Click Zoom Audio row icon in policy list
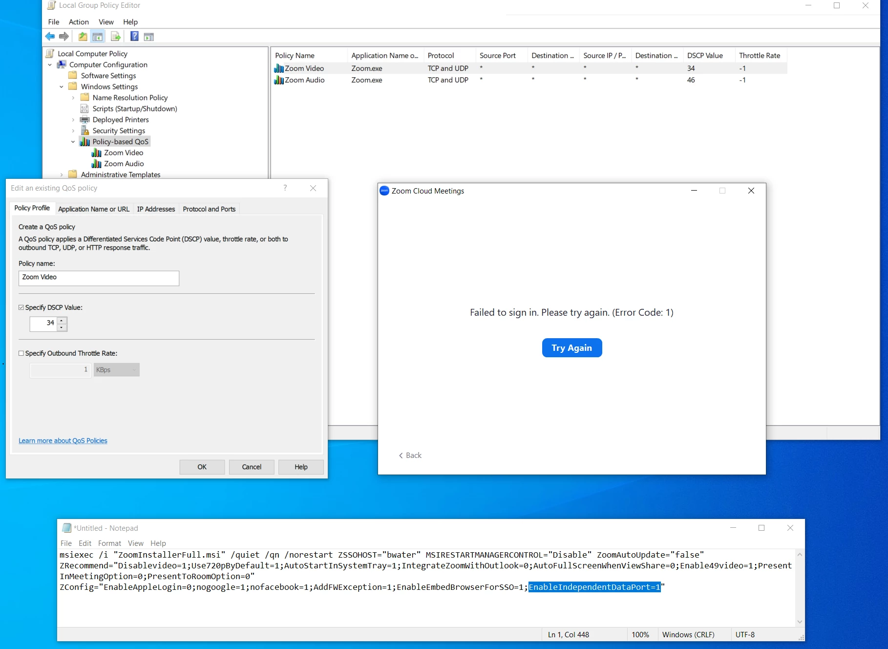The image size is (888, 649). (279, 80)
